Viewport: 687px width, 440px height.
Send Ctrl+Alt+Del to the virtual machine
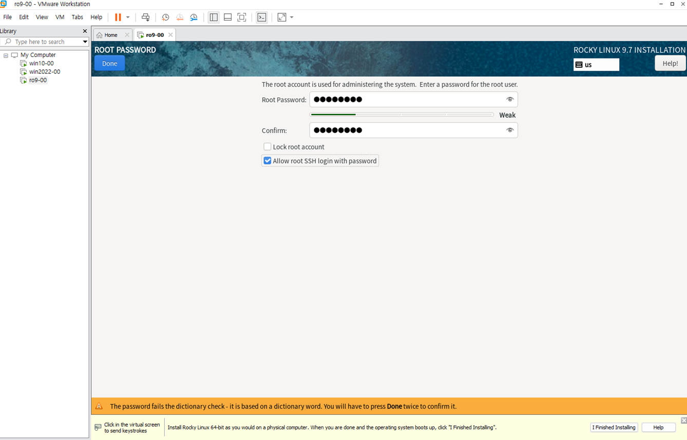click(146, 17)
